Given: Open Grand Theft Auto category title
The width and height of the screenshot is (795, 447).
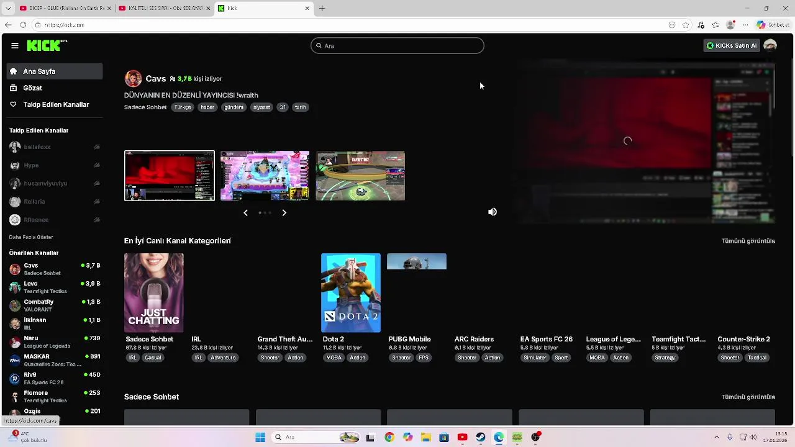Looking at the screenshot, I should pyautogui.click(x=285, y=339).
